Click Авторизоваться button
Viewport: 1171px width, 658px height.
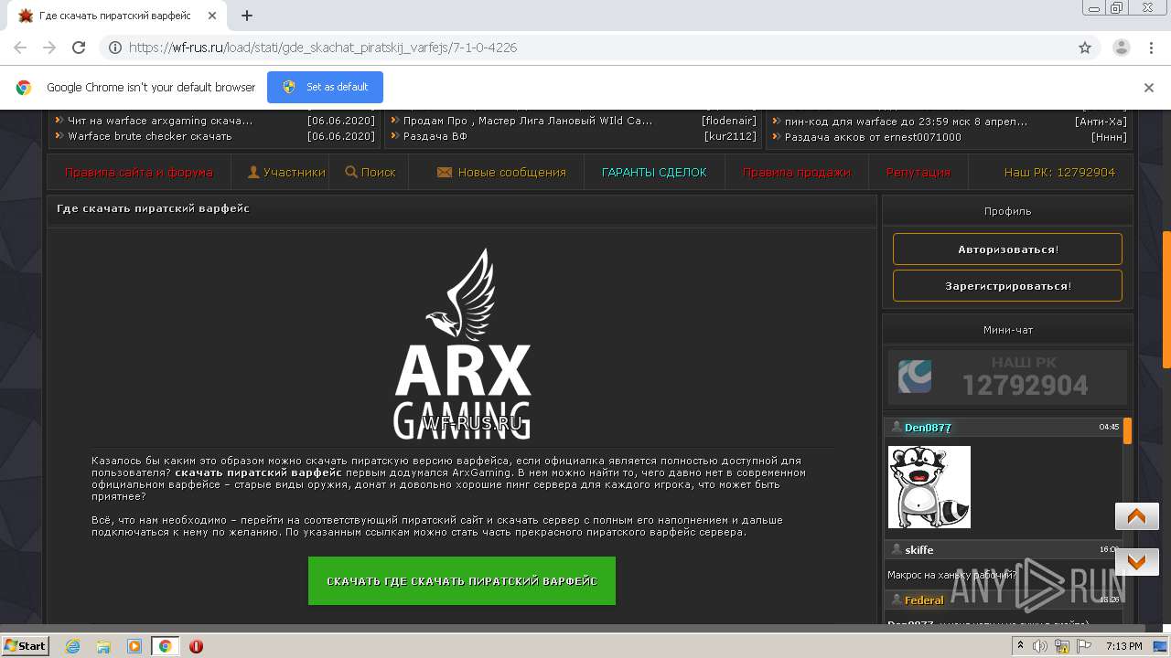click(x=1007, y=249)
